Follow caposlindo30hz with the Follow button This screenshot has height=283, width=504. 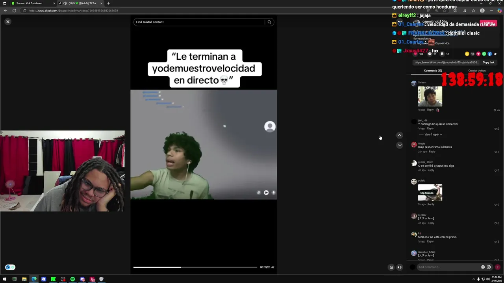(488, 24)
